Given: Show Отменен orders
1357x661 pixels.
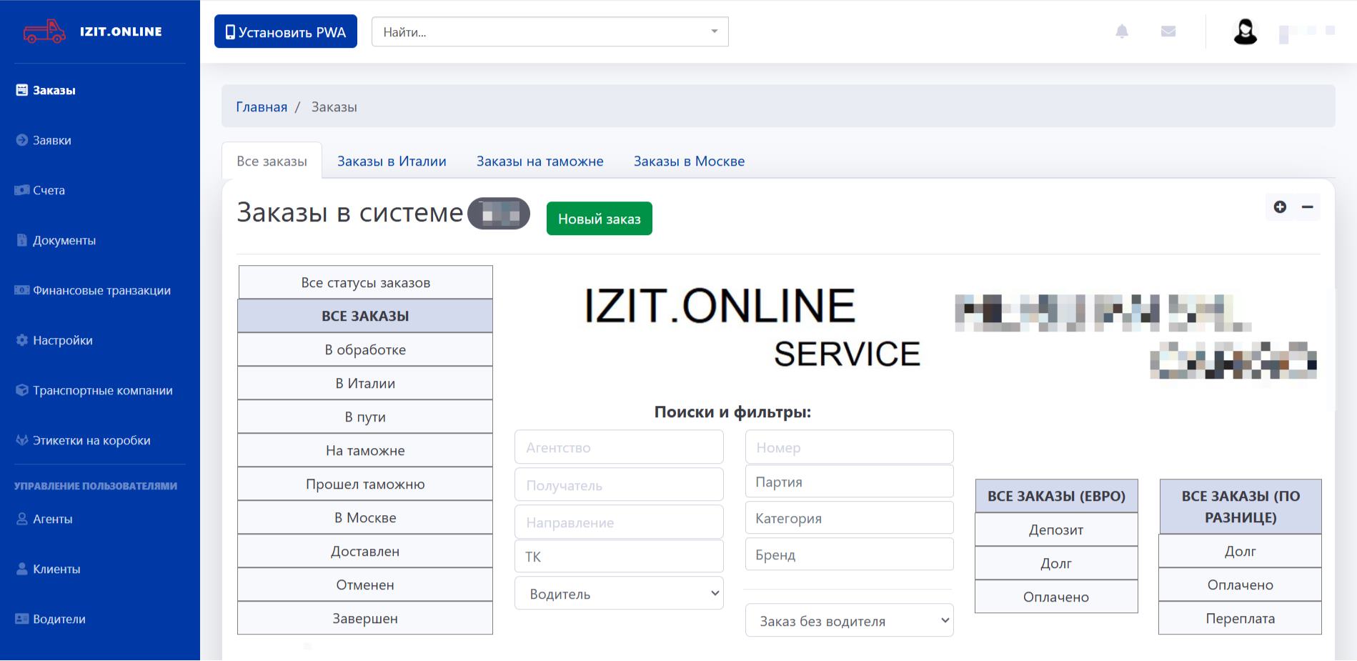Looking at the screenshot, I should pyautogui.click(x=365, y=585).
